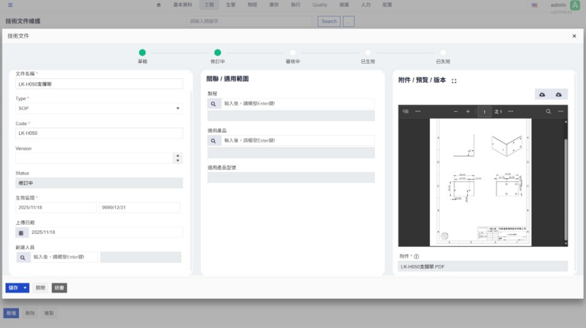Open search in the PDF viewer
The image size is (586, 328).
[548, 112]
